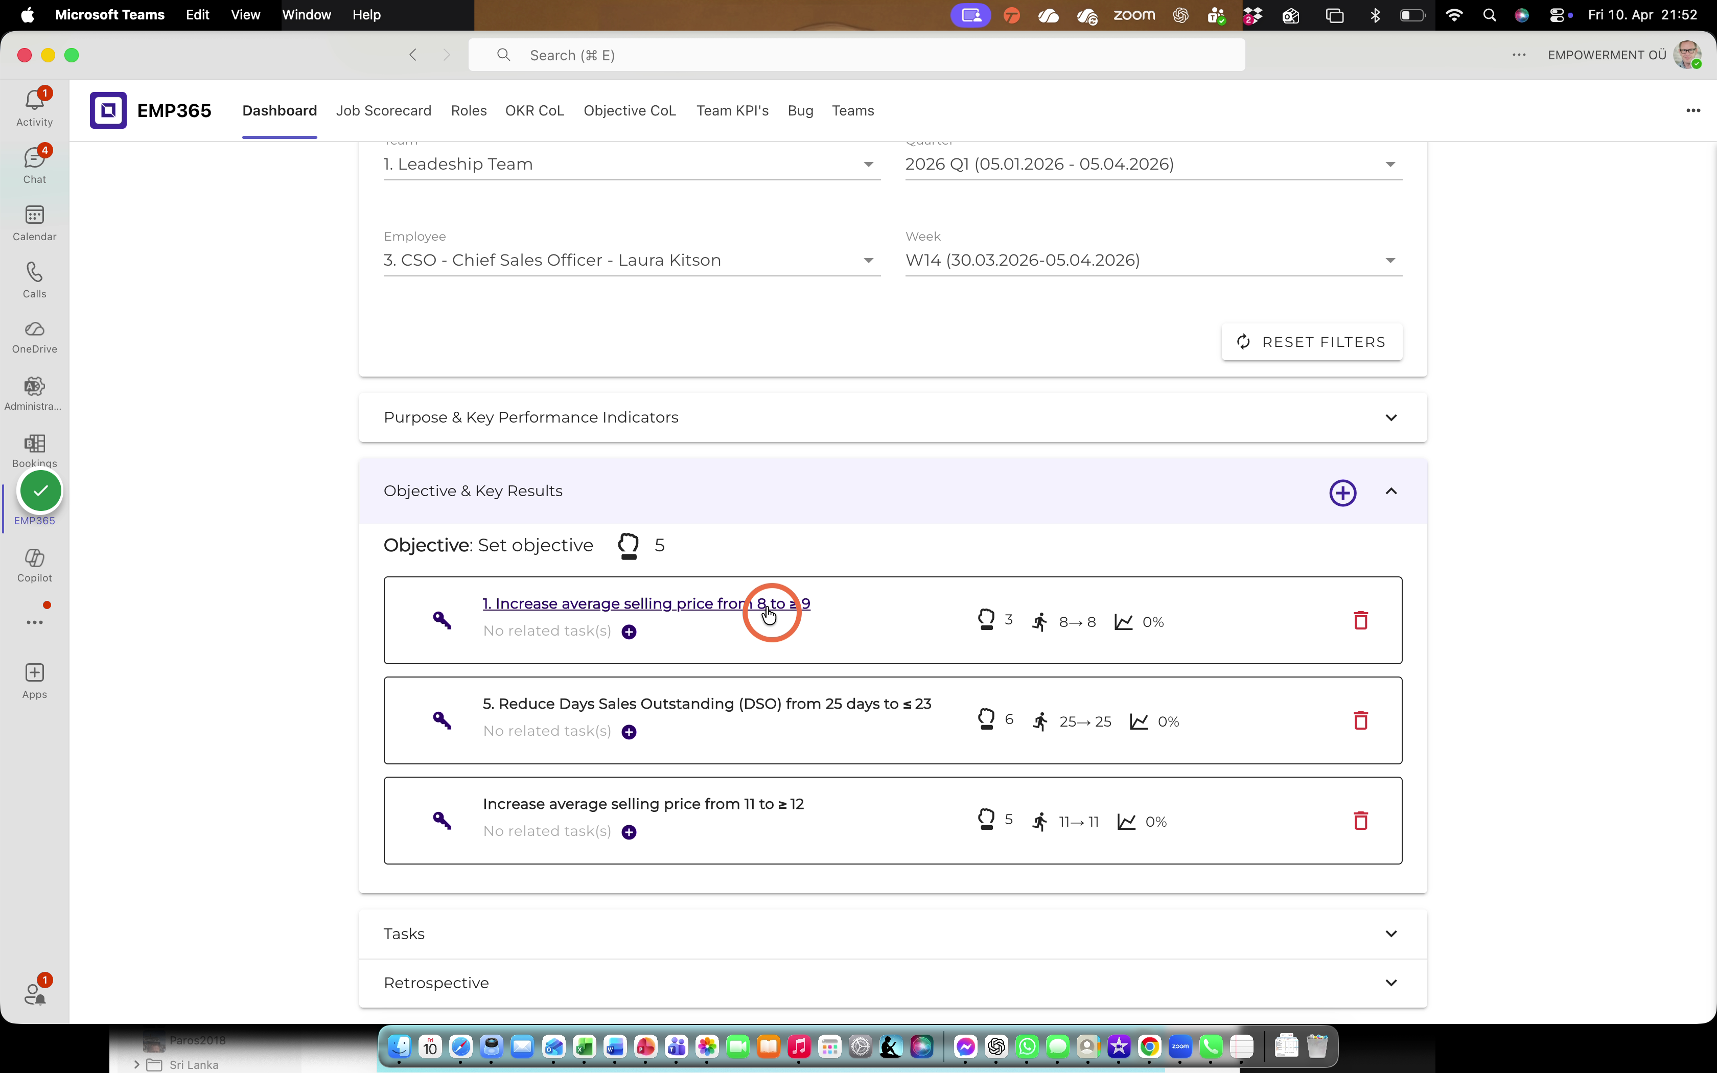This screenshot has width=1717, height=1073.
Task: Open Finder from the Dock
Action: (x=400, y=1046)
